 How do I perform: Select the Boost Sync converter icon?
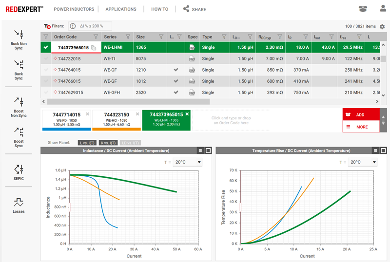coord(19,137)
